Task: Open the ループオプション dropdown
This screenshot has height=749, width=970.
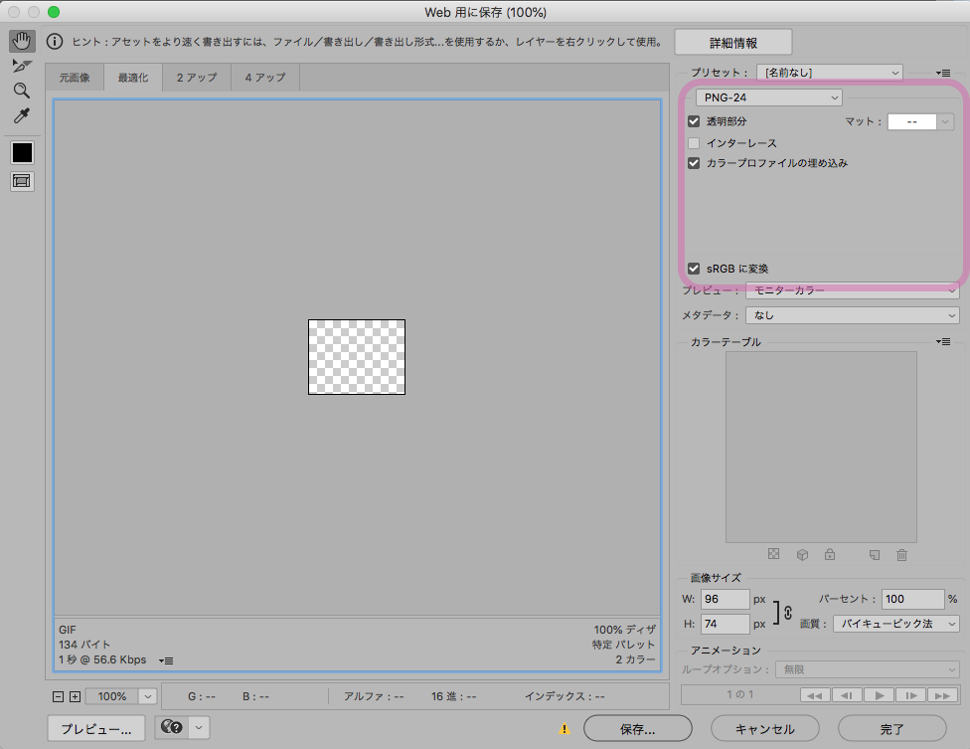Action: [868, 669]
